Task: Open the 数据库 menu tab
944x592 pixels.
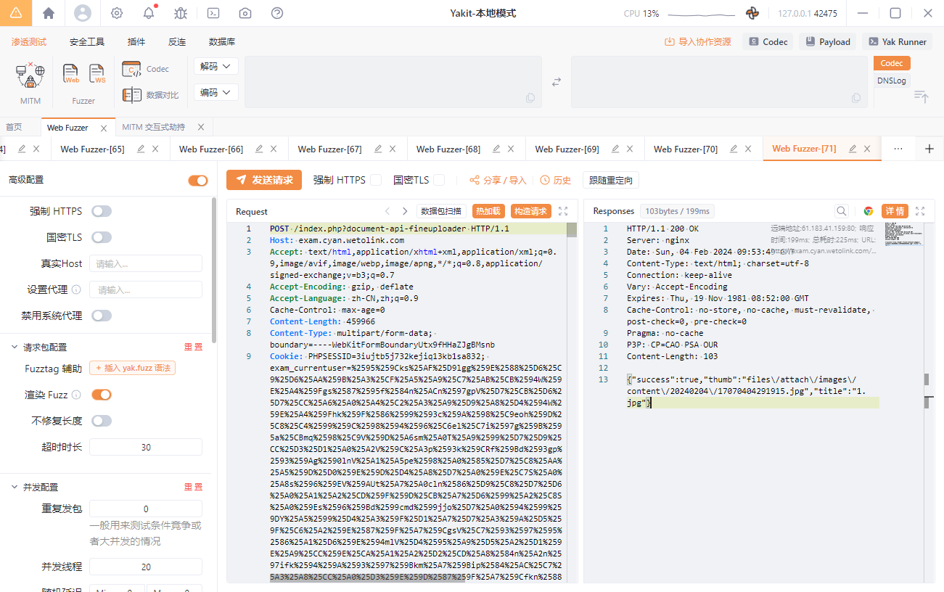Action: [x=222, y=42]
